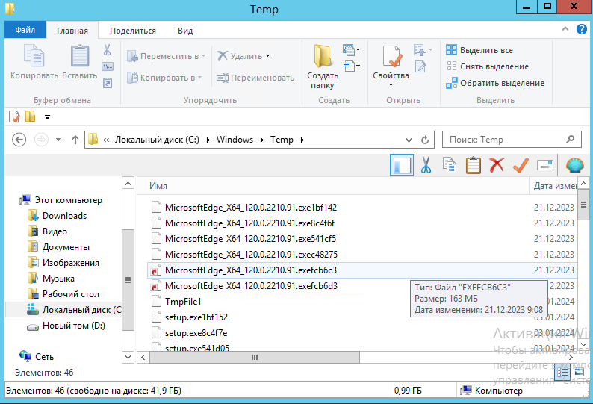593x404 pixels.
Task: Click properties icon in quick access toolbar
Action: [14, 117]
